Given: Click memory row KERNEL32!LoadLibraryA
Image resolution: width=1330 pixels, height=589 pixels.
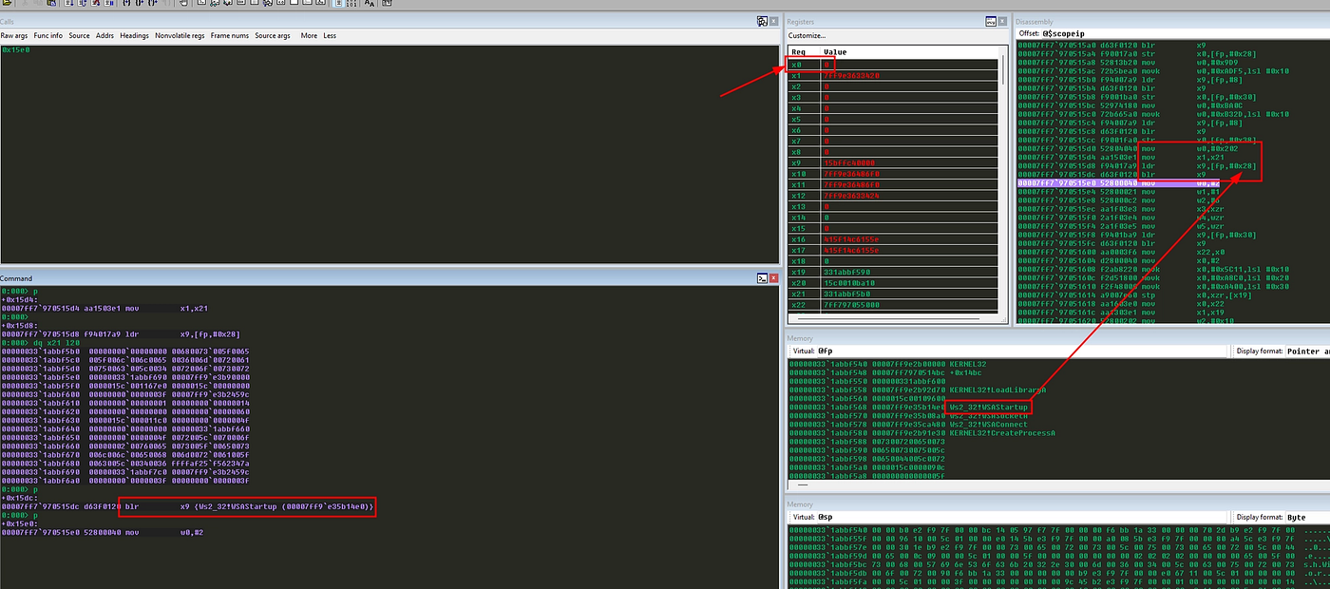Looking at the screenshot, I should (918, 389).
